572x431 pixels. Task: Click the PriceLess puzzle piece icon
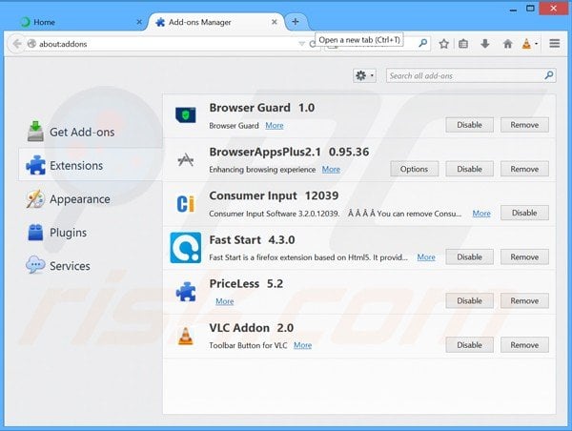(186, 292)
